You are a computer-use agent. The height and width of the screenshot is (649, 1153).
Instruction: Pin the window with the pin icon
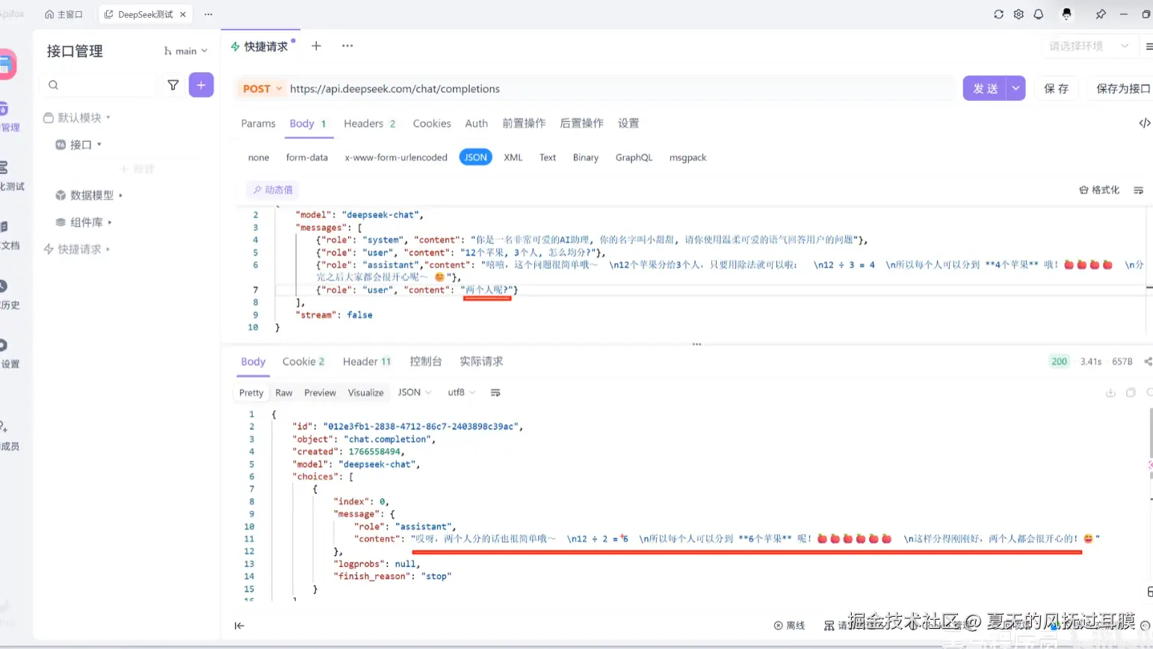tap(1101, 14)
